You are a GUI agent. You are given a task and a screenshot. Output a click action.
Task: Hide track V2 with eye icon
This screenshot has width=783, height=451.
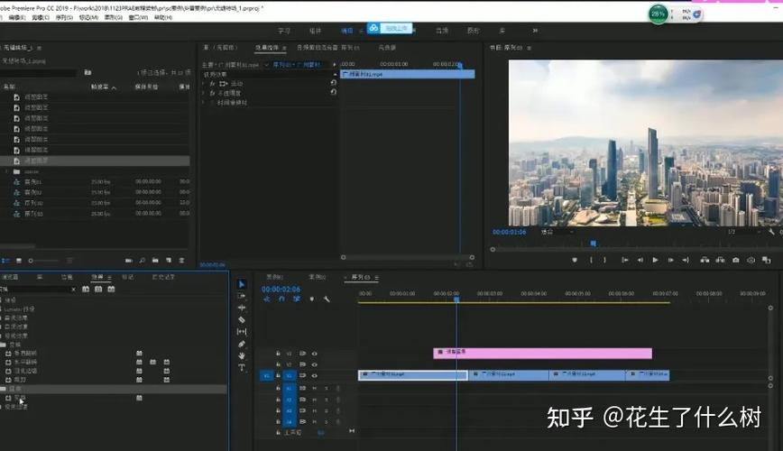click(x=315, y=364)
